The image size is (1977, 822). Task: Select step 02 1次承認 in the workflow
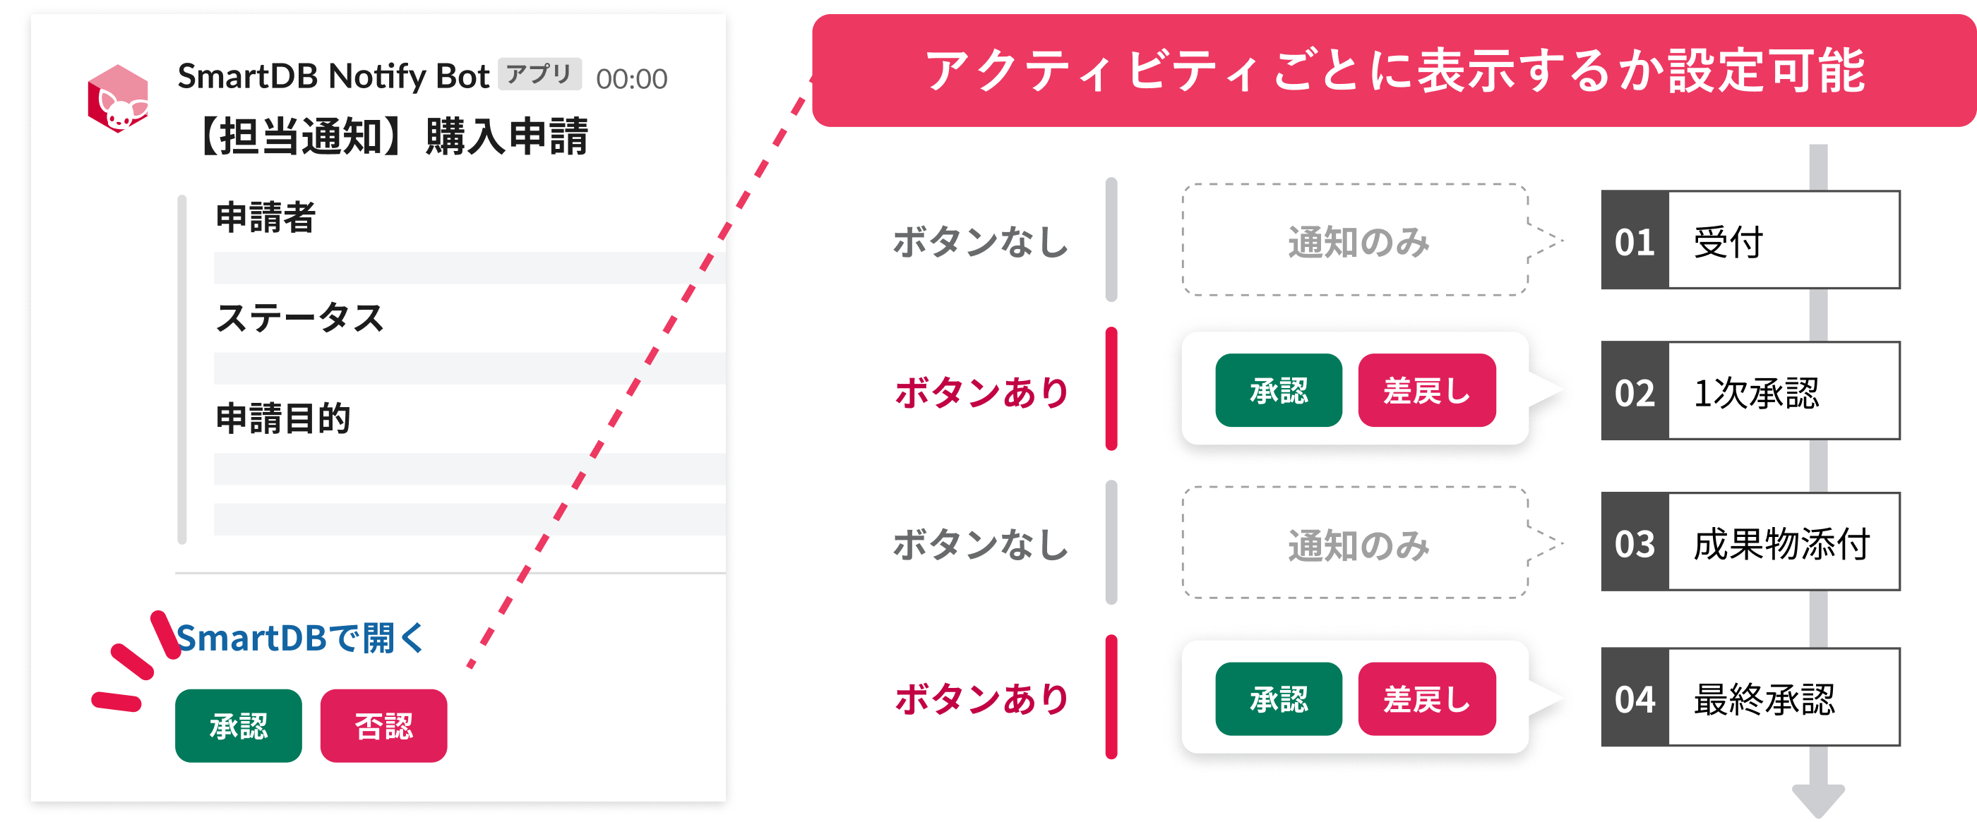(1750, 391)
